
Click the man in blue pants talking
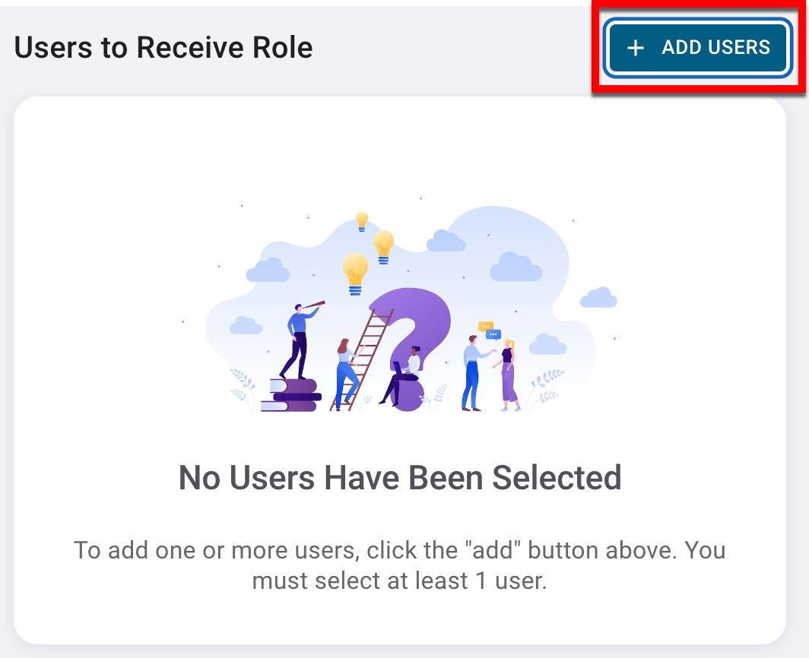[471, 372]
